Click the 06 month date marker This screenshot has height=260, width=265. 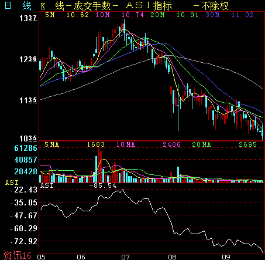pyautogui.click(x=81, y=257)
